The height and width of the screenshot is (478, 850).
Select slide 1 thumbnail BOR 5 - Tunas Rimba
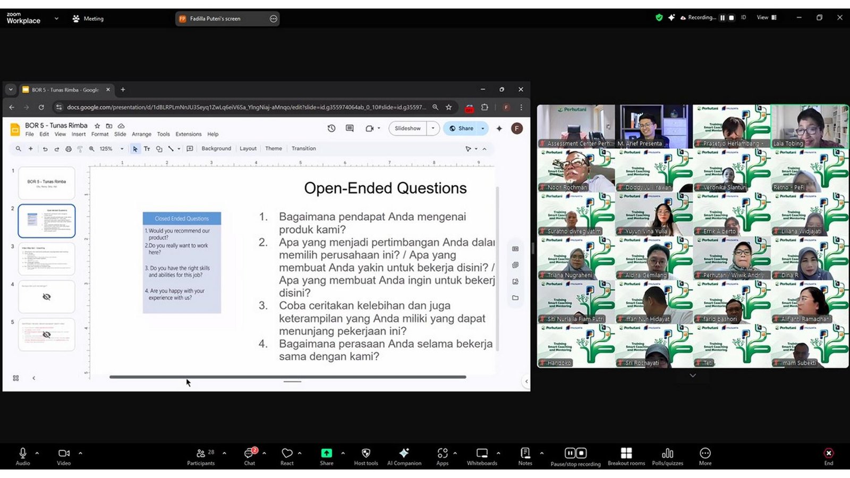[47, 183]
